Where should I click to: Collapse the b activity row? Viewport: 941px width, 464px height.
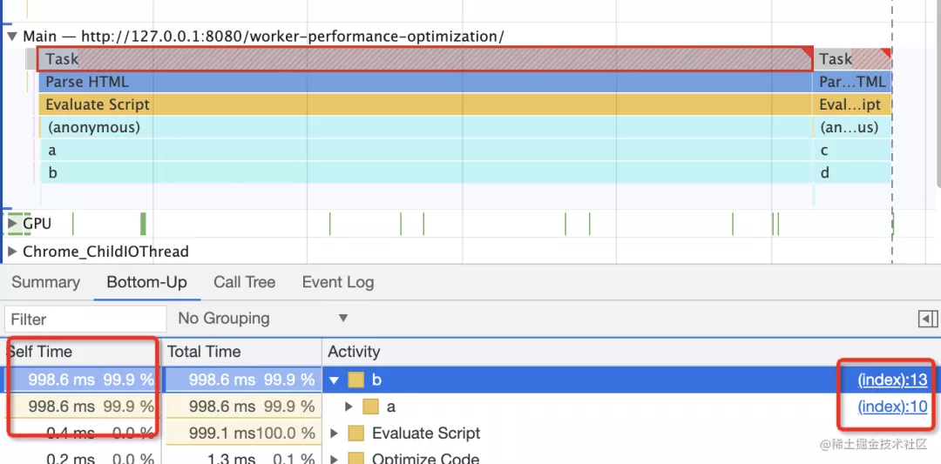(x=335, y=380)
